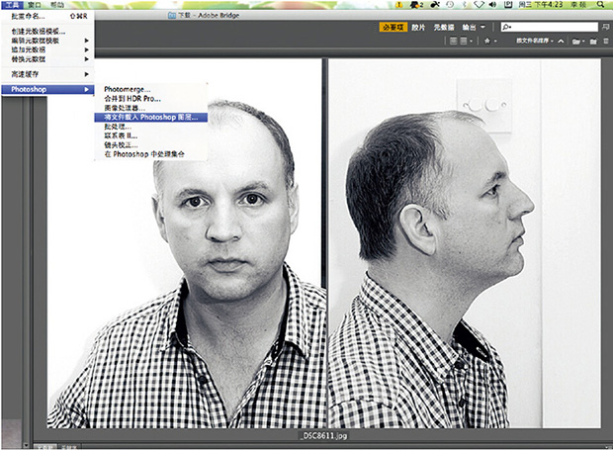Select the Photoshop submenu entry
This screenshot has height=450, width=613.
coord(47,89)
